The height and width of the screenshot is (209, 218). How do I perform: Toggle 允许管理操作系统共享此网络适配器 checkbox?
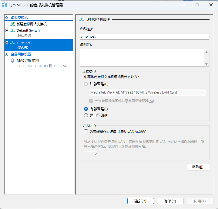pos(91,101)
